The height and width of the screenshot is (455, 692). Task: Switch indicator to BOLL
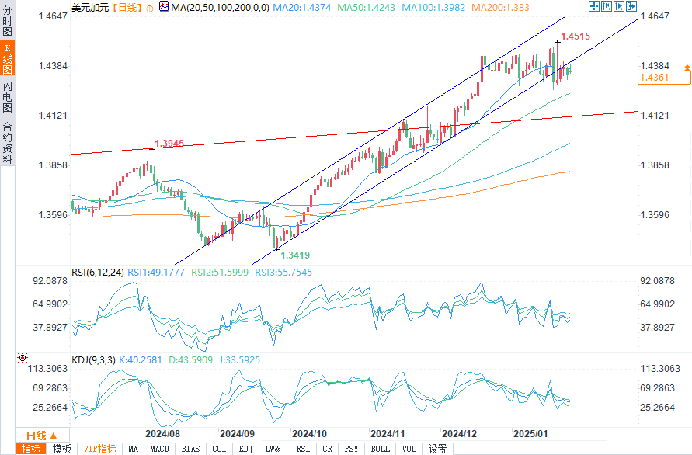(x=380, y=449)
